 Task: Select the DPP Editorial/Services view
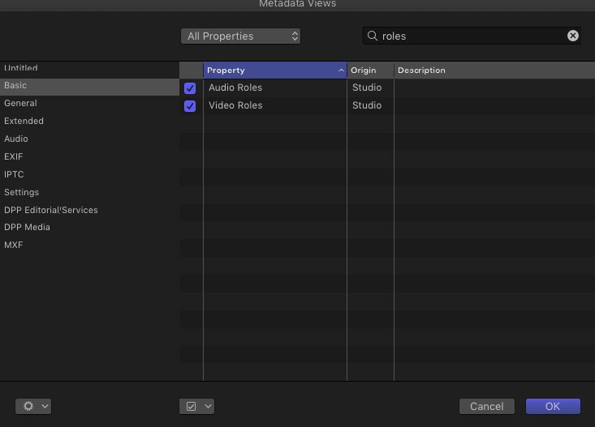89,210
